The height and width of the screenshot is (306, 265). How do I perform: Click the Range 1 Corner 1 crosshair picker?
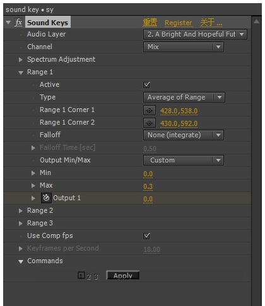click(150, 110)
